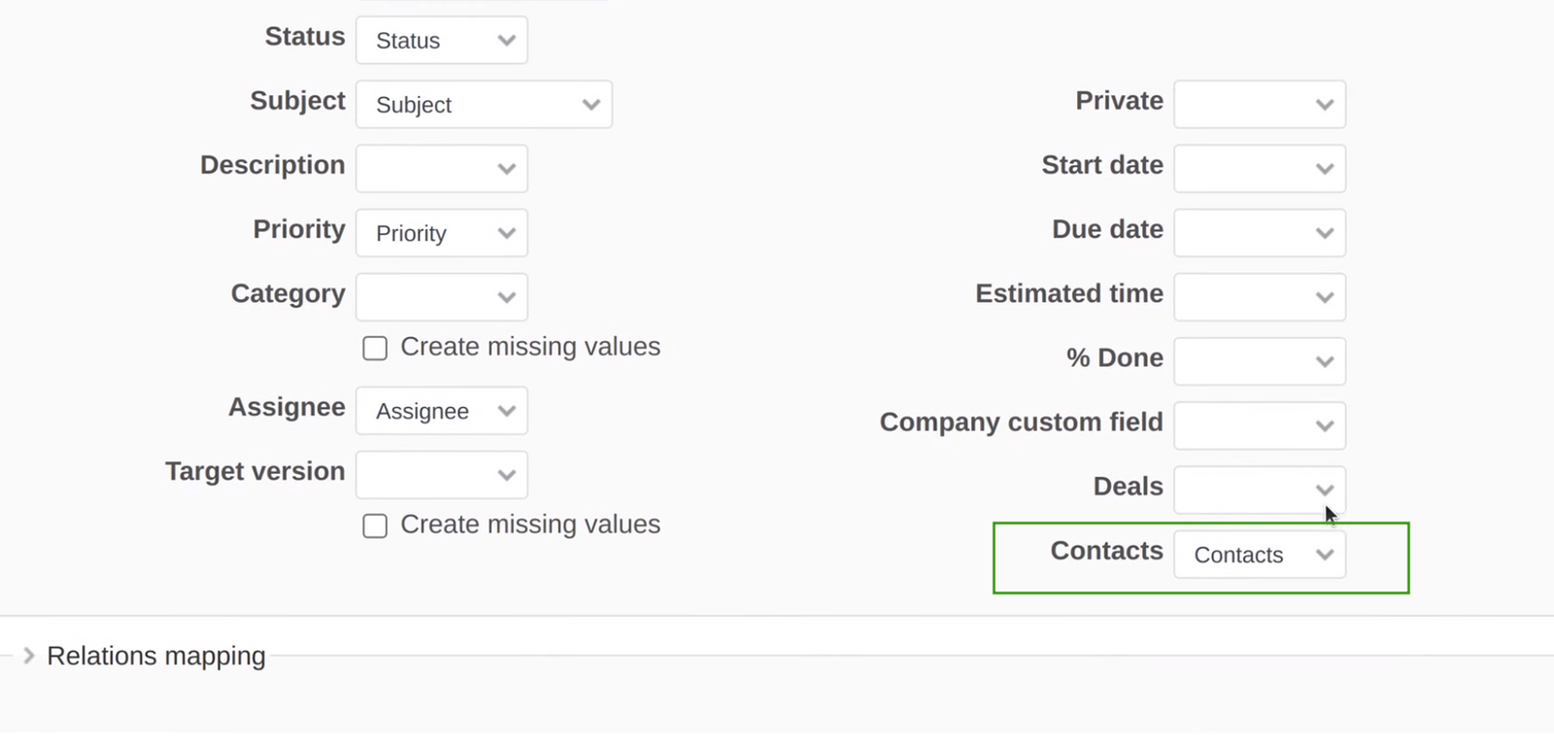Image resolution: width=1554 pixels, height=740 pixels.
Task: Click the Contacts field label
Action: pyautogui.click(x=1106, y=551)
